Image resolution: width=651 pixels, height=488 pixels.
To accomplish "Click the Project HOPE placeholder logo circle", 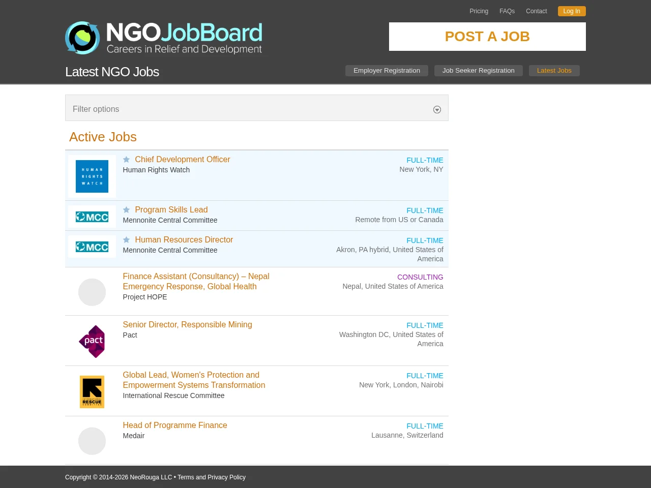I will click(x=92, y=292).
